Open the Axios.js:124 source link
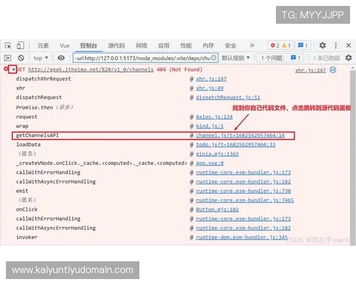Image resolution: width=356 pixels, height=285 pixels. [214, 117]
